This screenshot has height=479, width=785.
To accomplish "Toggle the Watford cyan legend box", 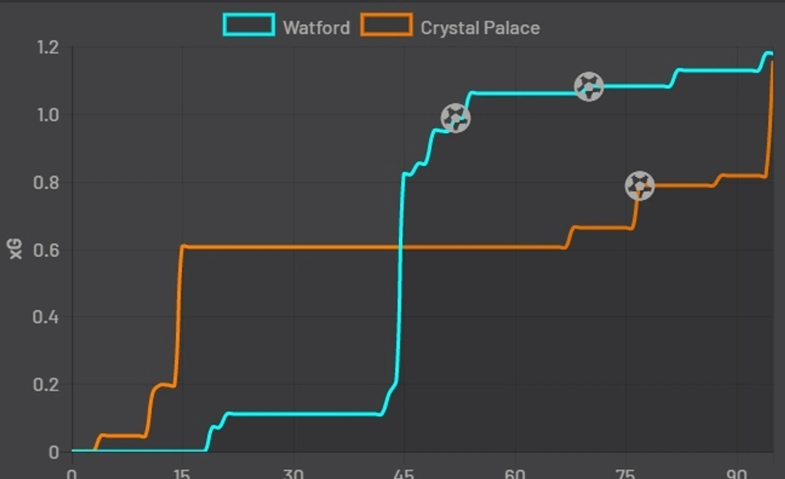I will click(x=249, y=25).
